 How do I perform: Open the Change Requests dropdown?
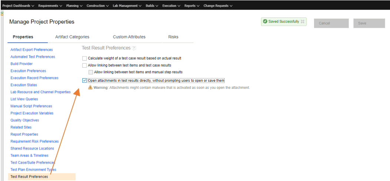(218, 6)
